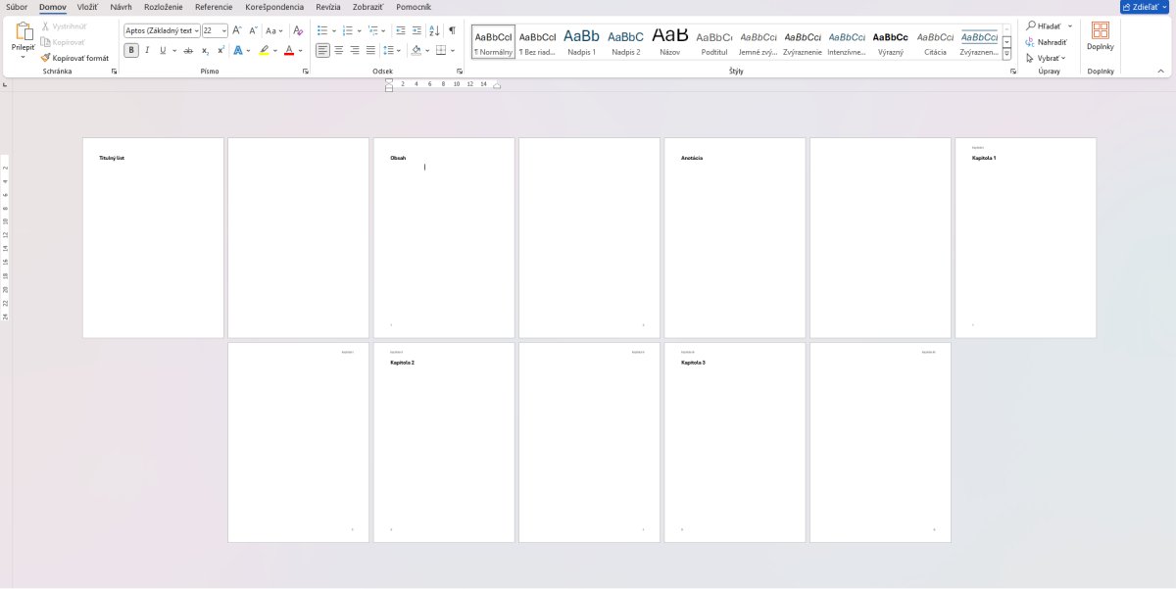
Task: Apply the Nadpis 1 style
Action: [582, 41]
